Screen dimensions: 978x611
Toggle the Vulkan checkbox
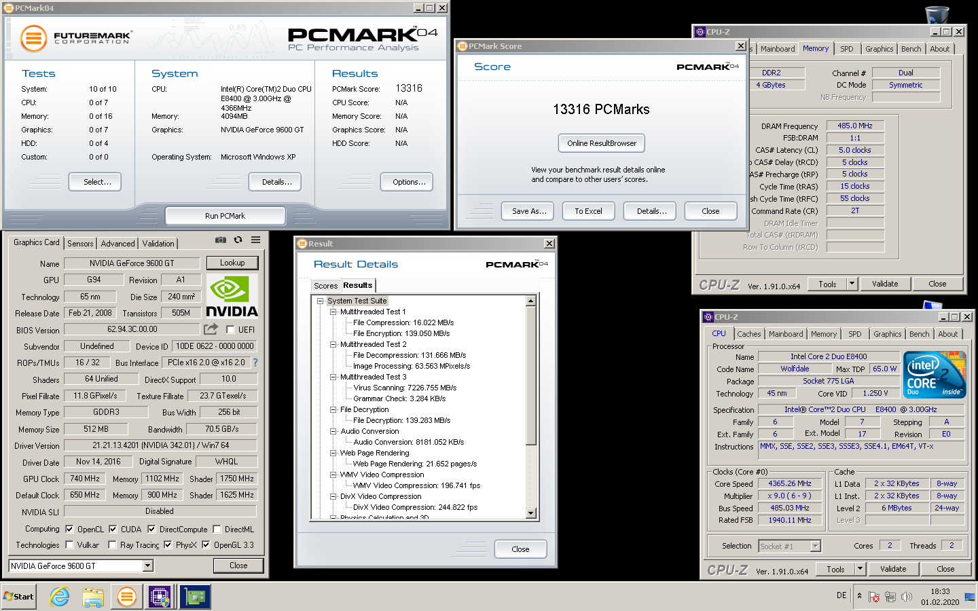[x=69, y=544]
